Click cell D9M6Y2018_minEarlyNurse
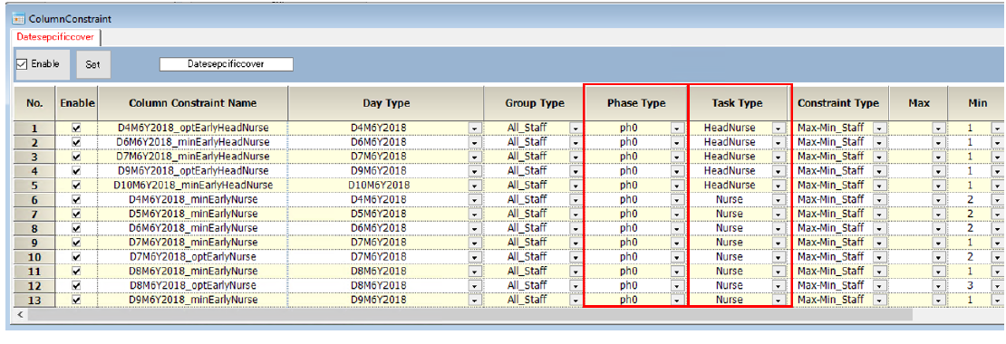Screen dimensions: 1006x344 coord(192,299)
